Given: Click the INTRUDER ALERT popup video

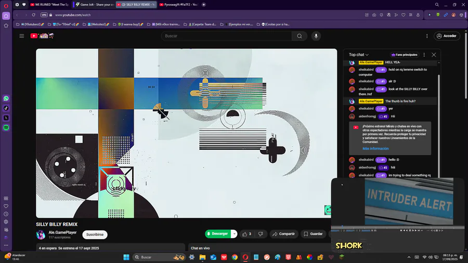Looking at the screenshot, I should pyautogui.click(x=409, y=201).
